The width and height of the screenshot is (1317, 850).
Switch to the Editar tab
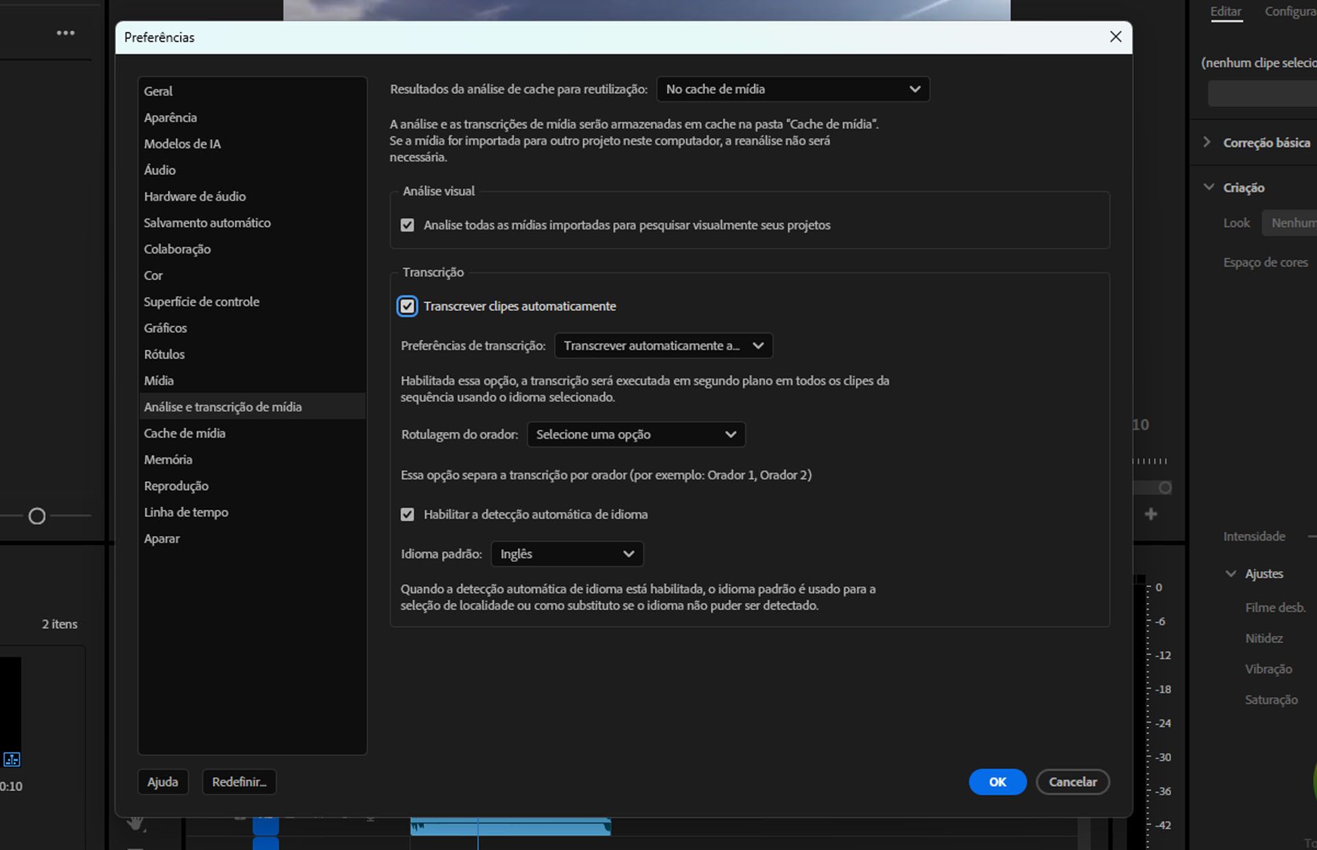(1225, 12)
